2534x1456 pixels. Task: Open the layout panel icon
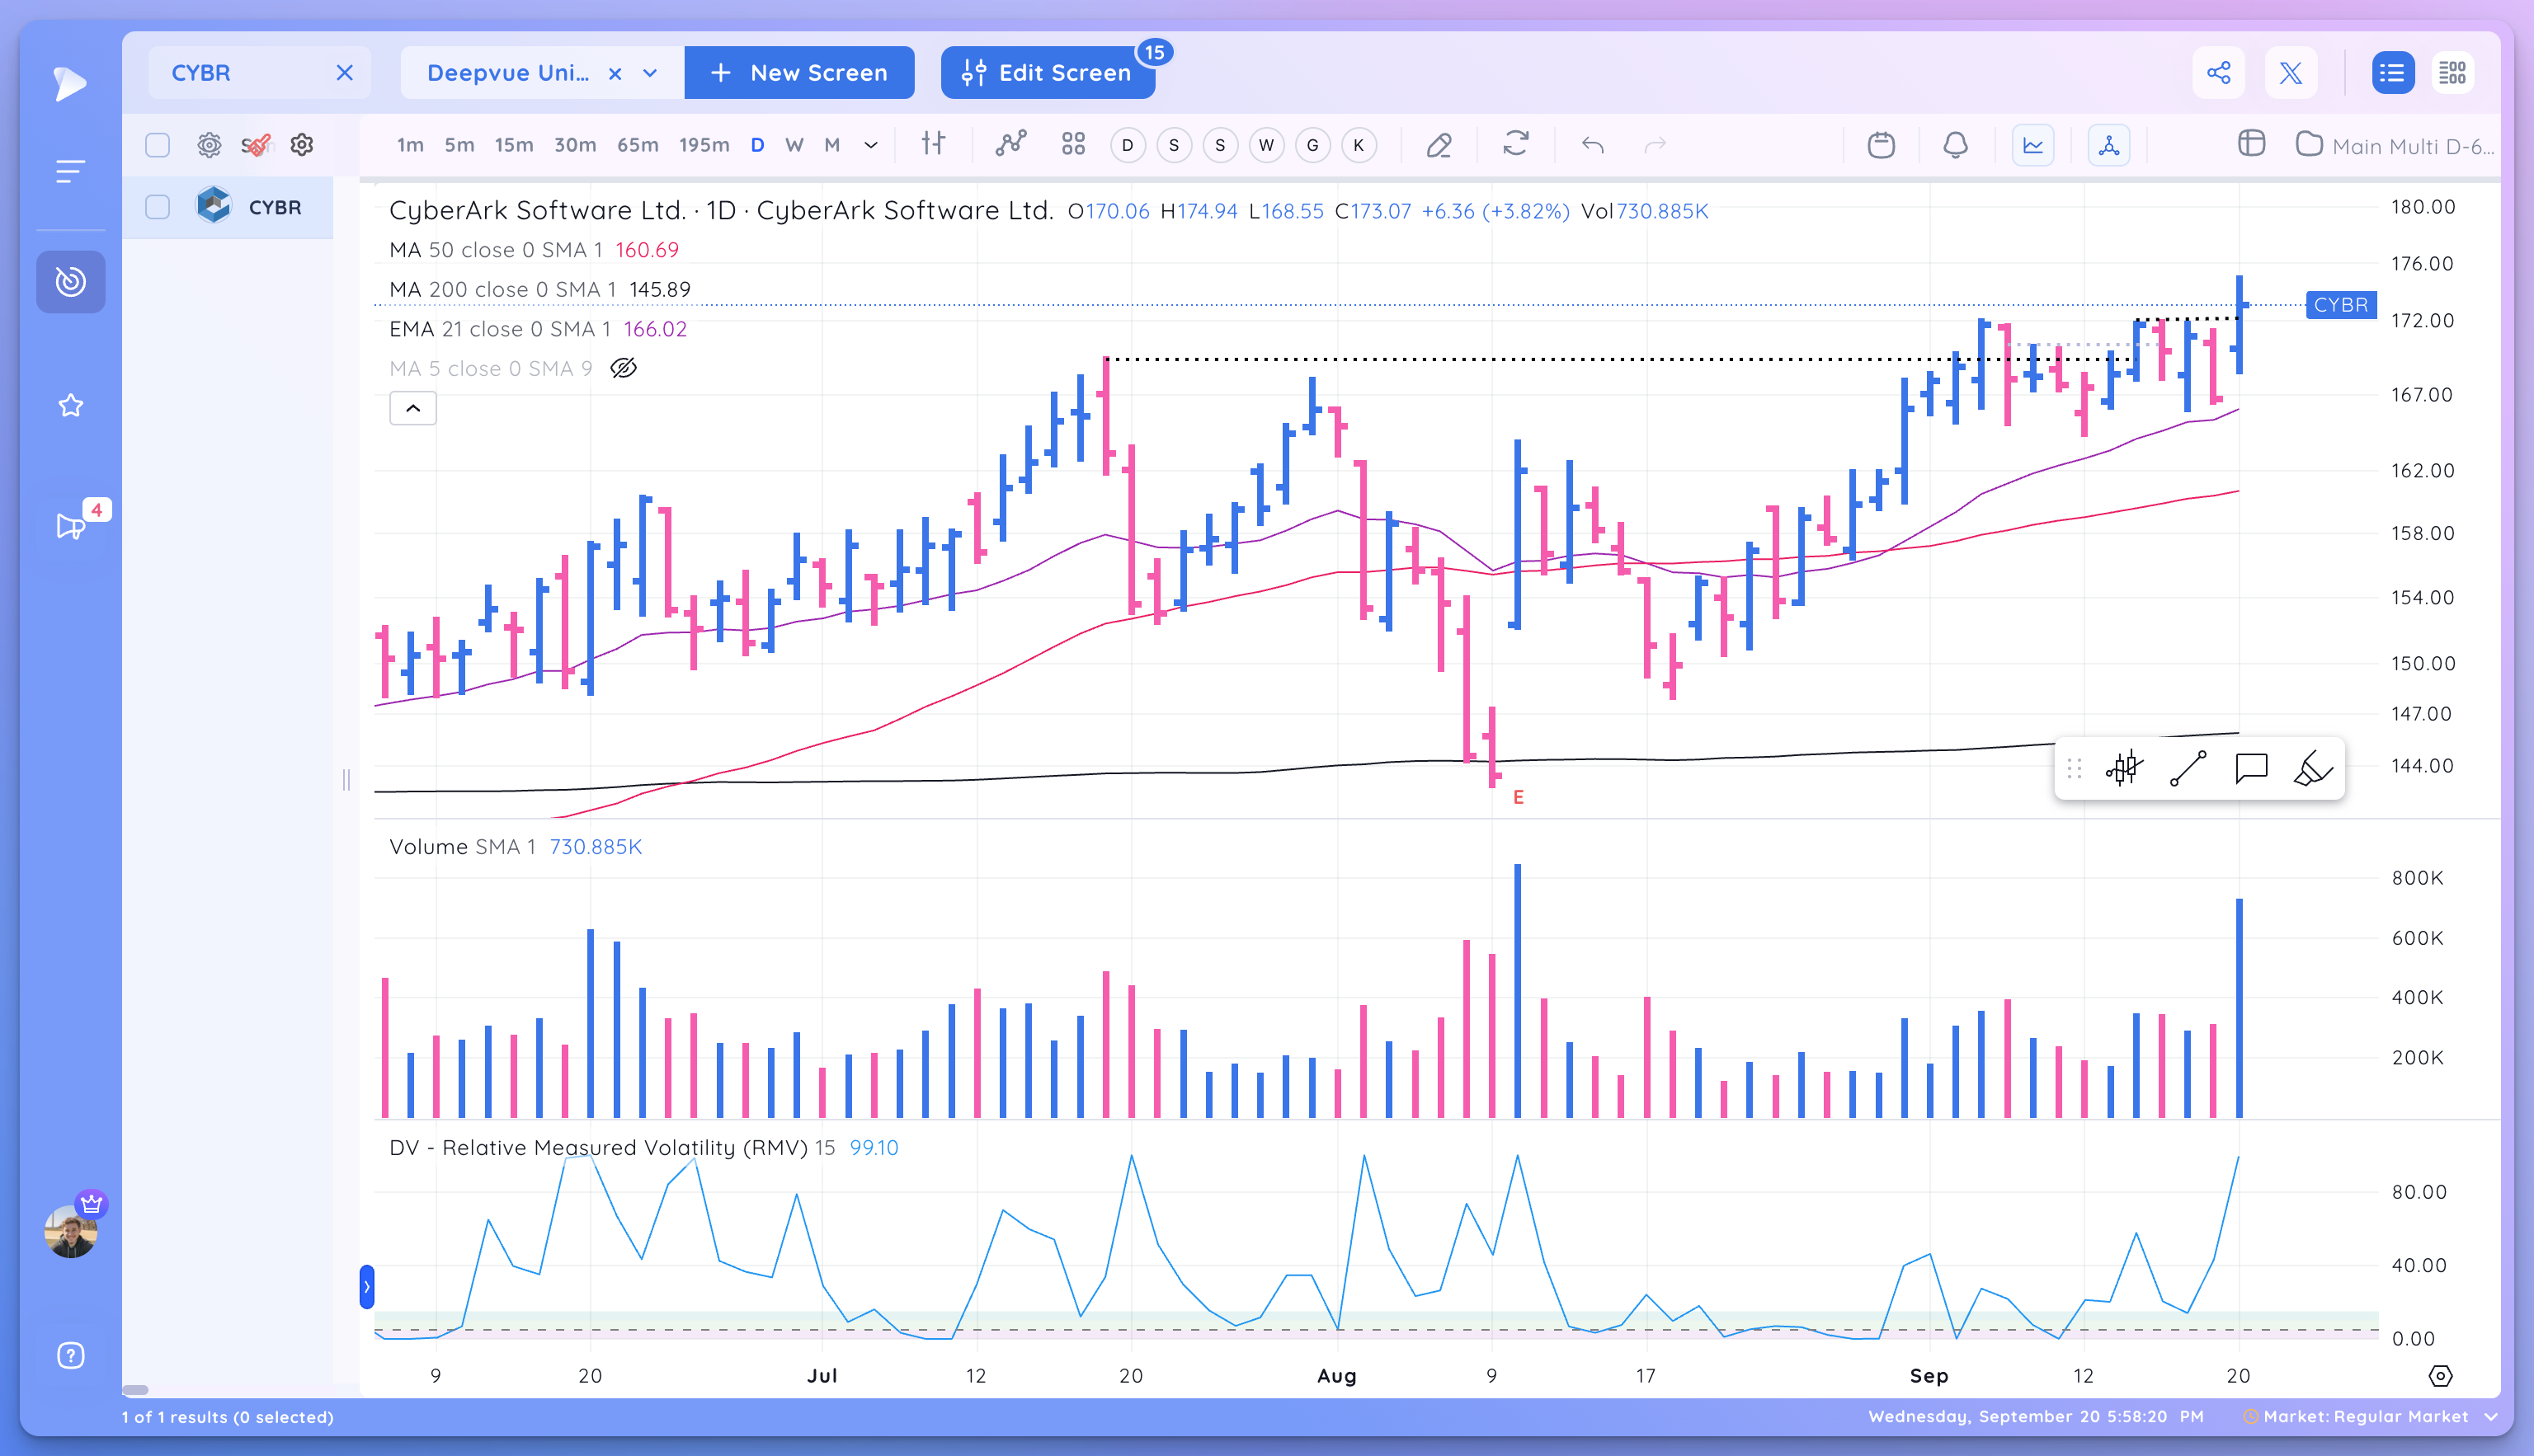pos(2251,144)
